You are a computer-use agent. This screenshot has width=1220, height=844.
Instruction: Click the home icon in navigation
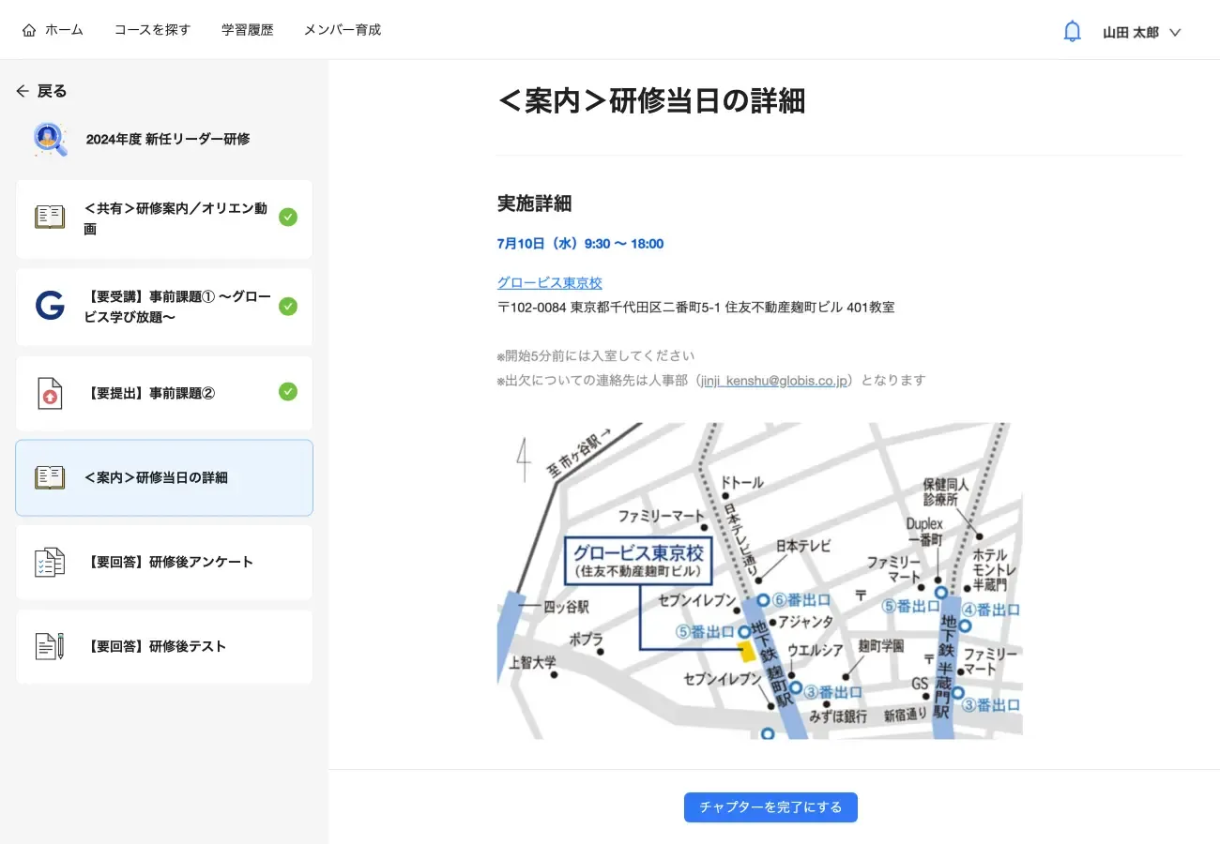(29, 30)
